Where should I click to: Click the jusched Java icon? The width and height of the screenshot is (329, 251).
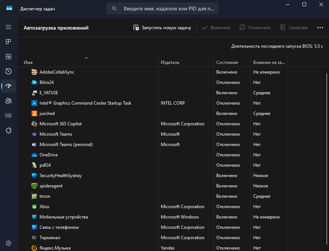34,113
